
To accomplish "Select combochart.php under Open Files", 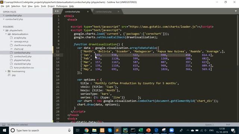I will click(13, 16).
